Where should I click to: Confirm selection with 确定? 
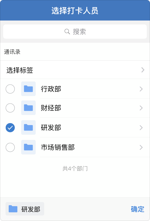138,209
